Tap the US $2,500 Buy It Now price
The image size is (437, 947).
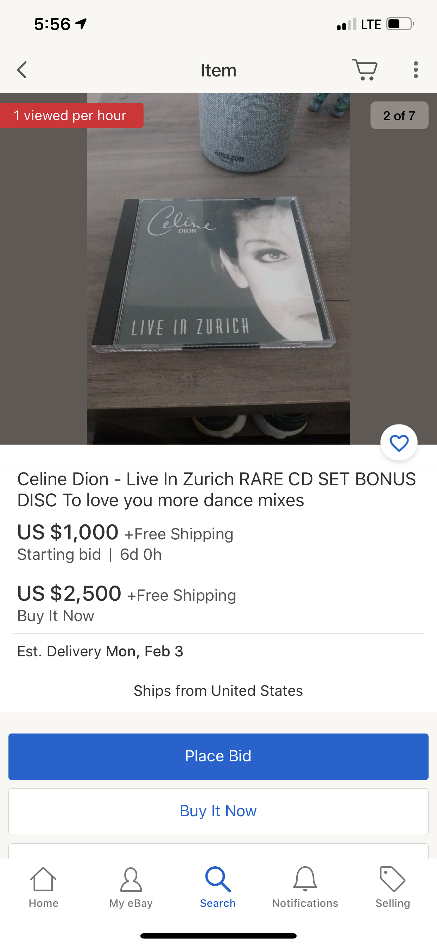click(x=69, y=593)
